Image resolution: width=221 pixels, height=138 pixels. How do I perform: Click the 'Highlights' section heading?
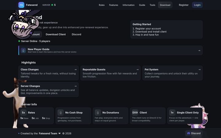29,63
